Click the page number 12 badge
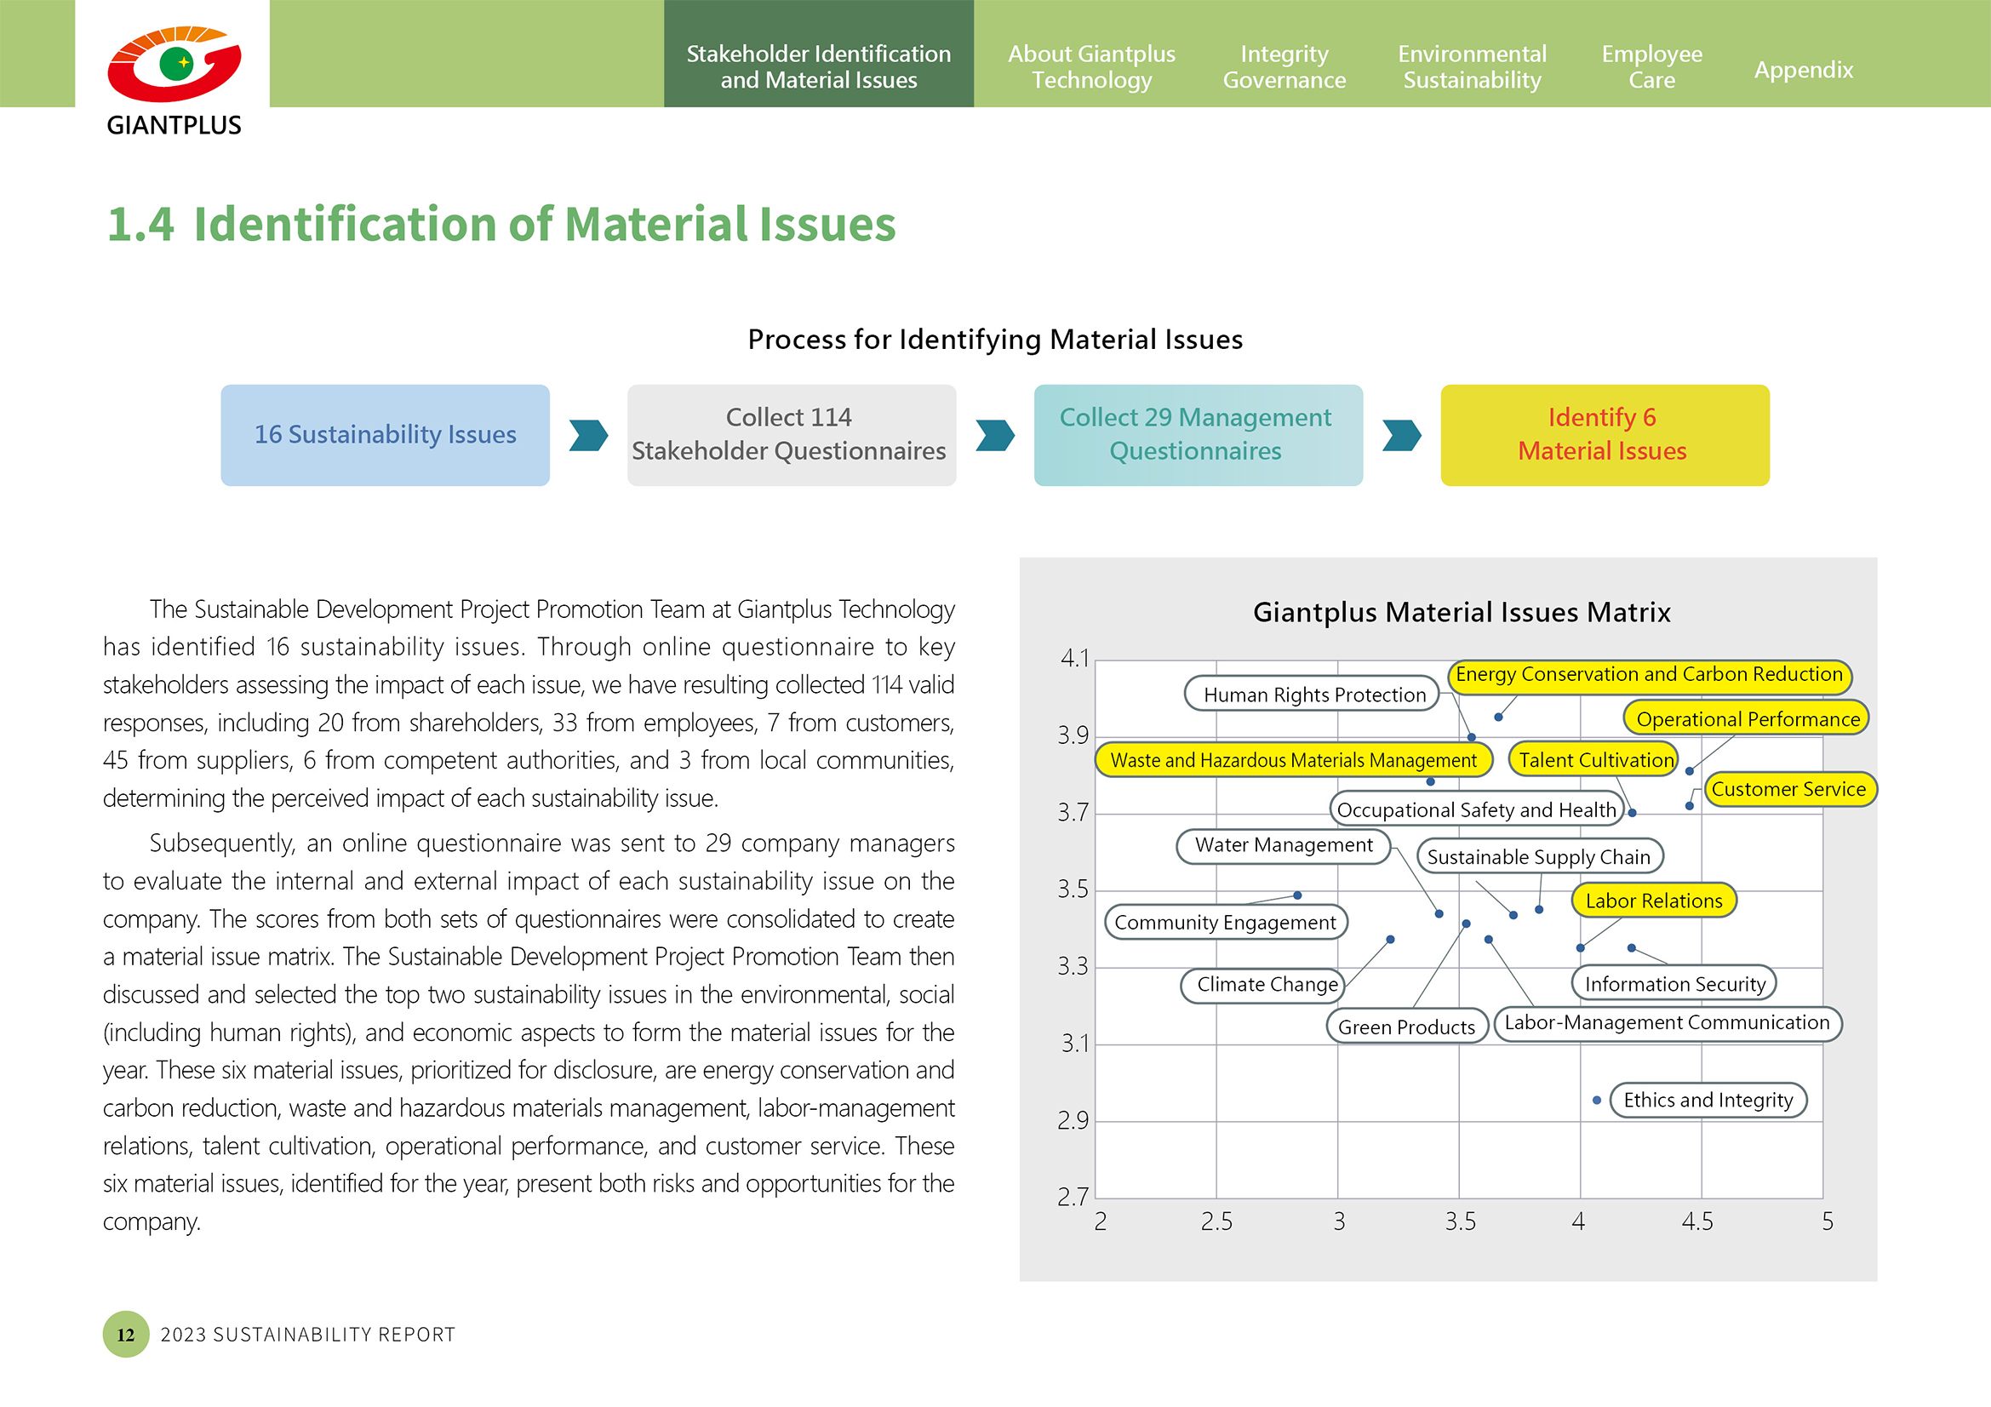Screen dimensions: 1991x1407 (x=126, y=1334)
